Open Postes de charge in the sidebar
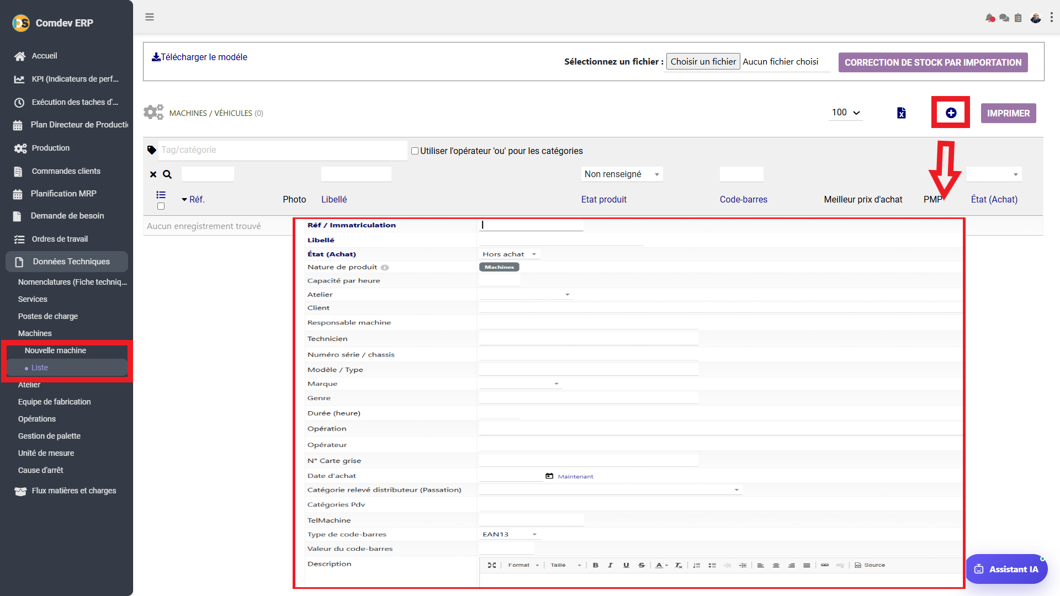1060x596 pixels. 47,316
